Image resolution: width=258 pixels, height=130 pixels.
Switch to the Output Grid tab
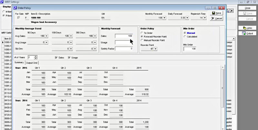(x=32, y=63)
